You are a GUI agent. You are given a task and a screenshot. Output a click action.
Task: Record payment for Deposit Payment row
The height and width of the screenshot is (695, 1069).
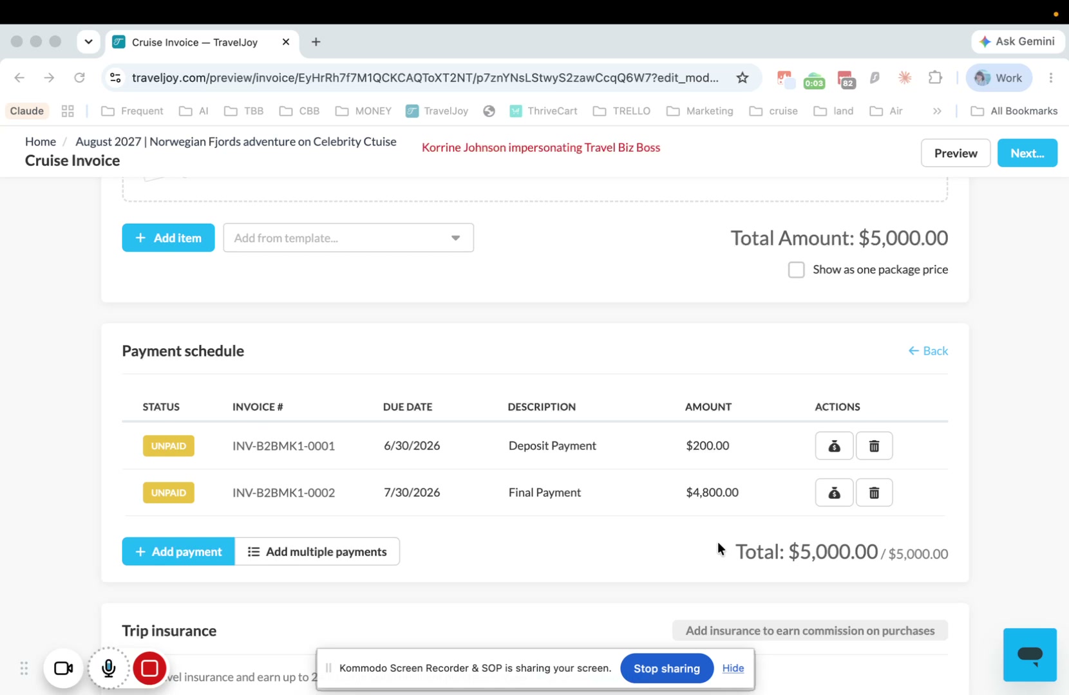coord(834,446)
